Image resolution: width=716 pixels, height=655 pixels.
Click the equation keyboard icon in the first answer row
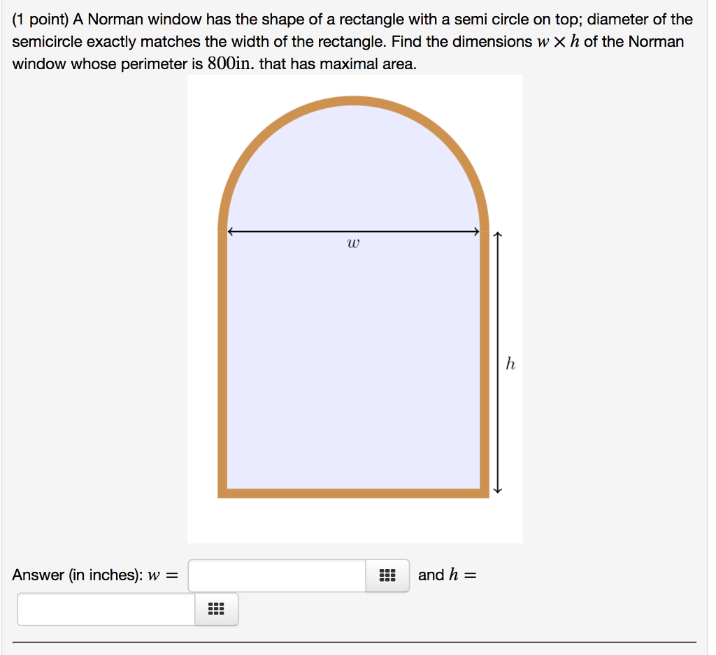point(387,575)
